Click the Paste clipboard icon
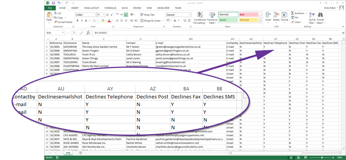The image size is (346, 160). (49, 15)
